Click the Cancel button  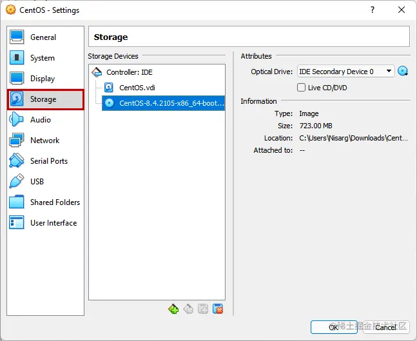(x=386, y=327)
